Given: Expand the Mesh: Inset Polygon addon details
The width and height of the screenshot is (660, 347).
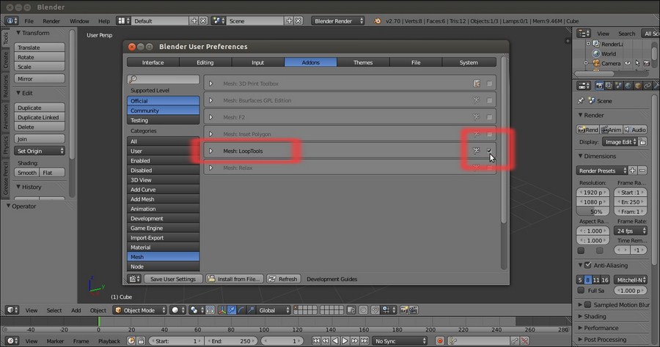Looking at the screenshot, I should (211, 134).
